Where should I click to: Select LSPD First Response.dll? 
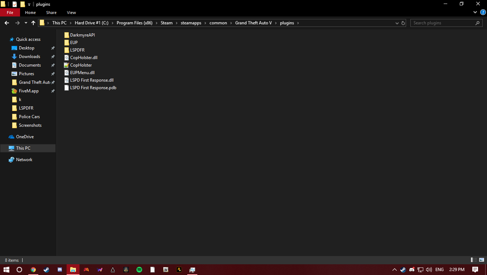pos(89,80)
